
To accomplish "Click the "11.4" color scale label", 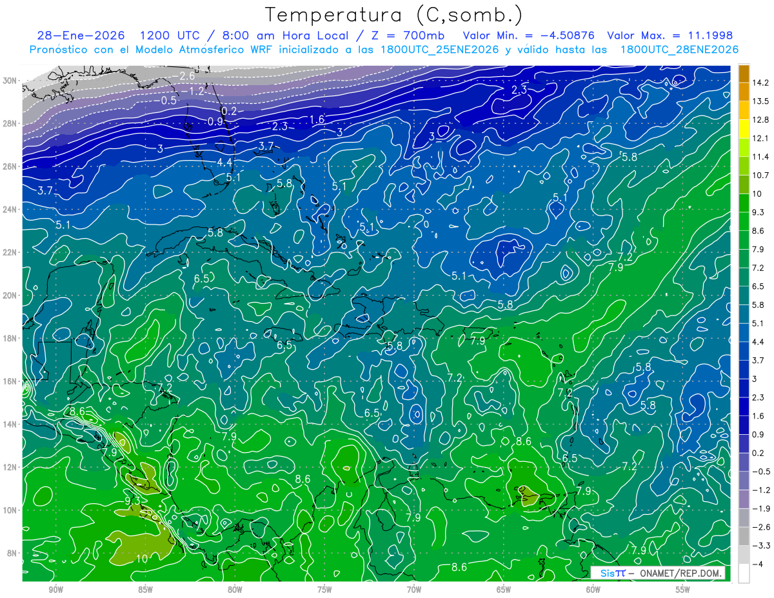I will [x=760, y=157].
